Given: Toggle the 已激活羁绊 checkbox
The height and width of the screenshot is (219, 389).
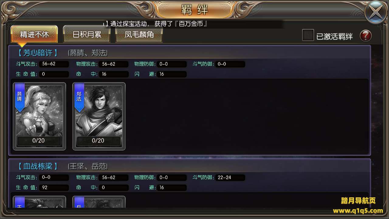Looking at the screenshot, I should click(308, 35).
